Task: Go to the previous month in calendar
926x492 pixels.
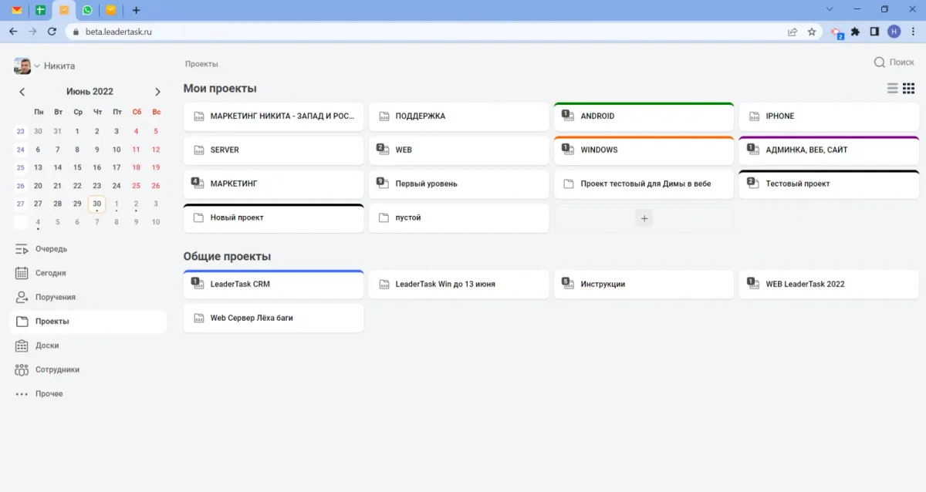Action: click(22, 92)
